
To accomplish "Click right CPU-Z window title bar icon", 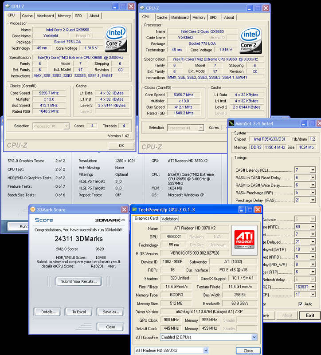I will click(142, 8).
